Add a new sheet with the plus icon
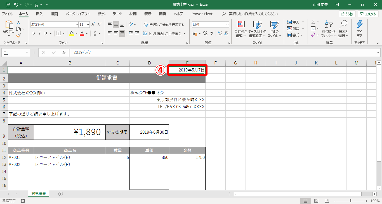Screen dimensions: 382x204 pos(61,194)
